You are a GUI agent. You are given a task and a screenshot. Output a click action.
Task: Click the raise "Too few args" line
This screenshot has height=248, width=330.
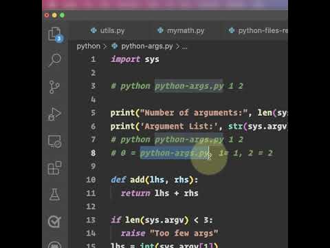169,234
